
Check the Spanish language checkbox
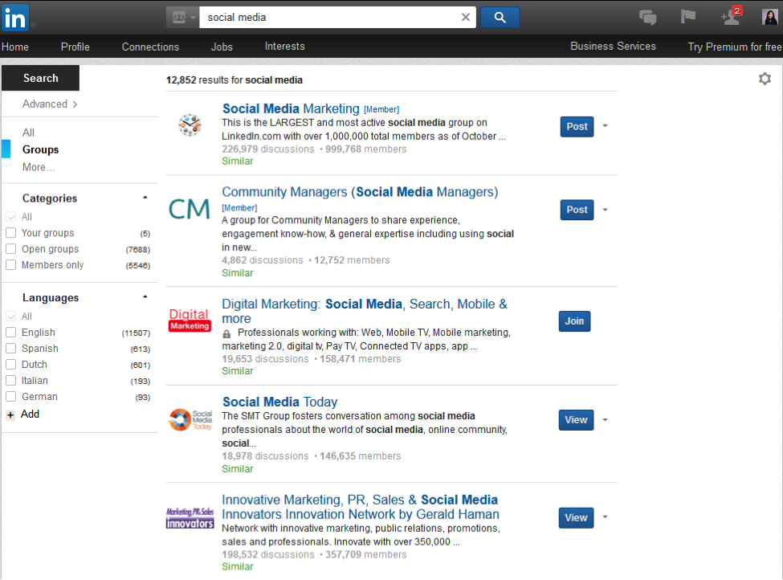point(11,348)
